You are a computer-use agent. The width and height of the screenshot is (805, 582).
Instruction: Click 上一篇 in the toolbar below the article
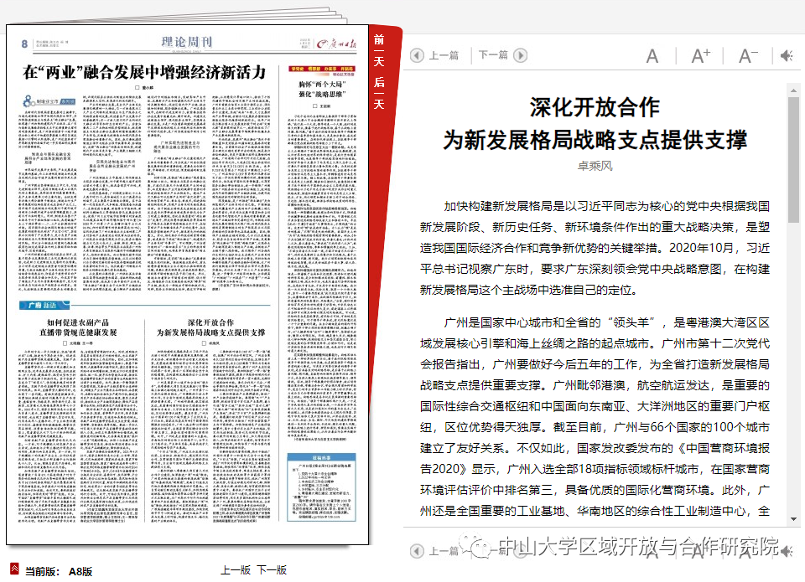coord(444,551)
